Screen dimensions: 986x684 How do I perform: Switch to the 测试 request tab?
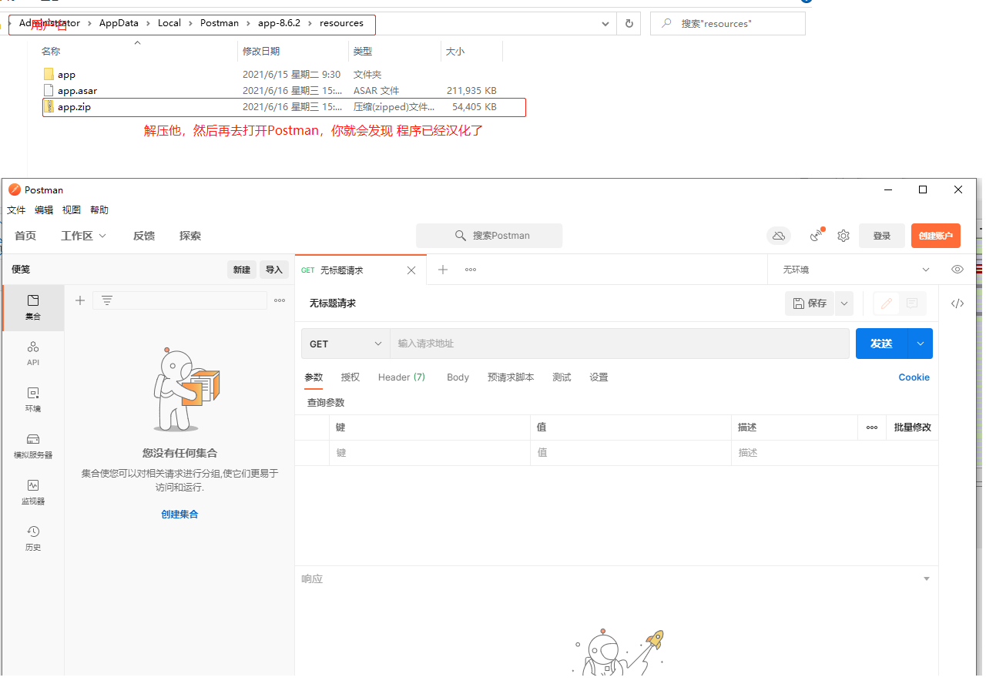(x=562, y=377)
